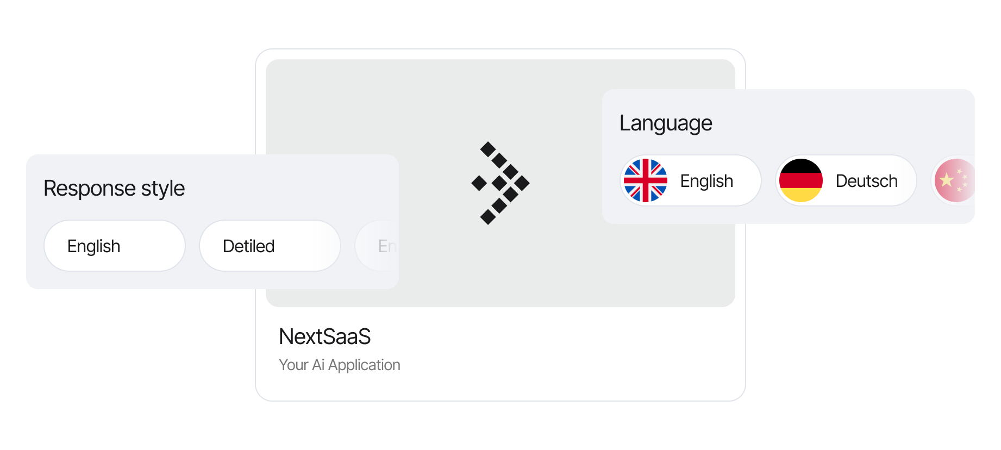Screen dimensions: 1001x450
Task: Click the yellow star on the Chinese flag
Action: pos(947,180)
